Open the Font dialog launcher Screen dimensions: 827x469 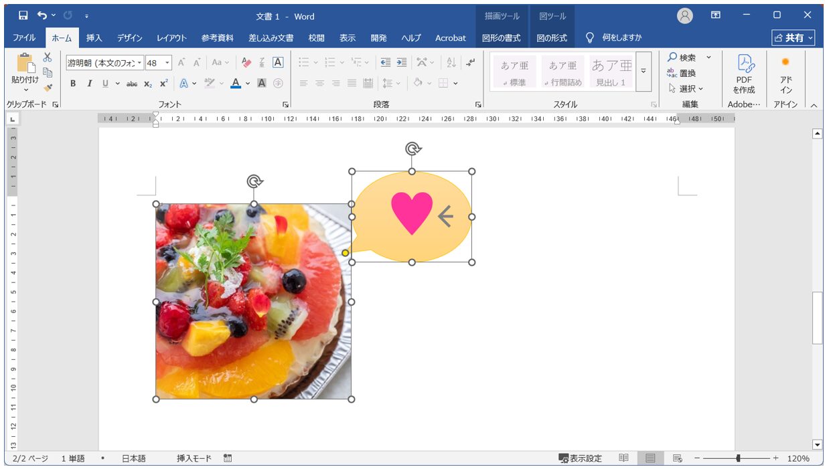pyautogui.click(x=286, y=105)
